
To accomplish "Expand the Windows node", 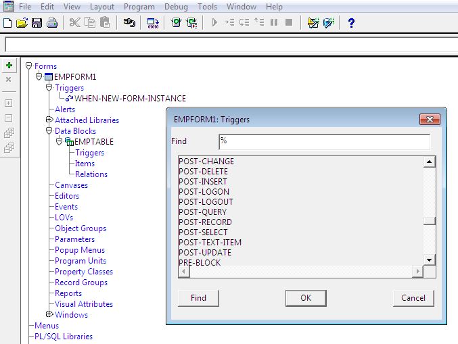I will coord(49,314).
